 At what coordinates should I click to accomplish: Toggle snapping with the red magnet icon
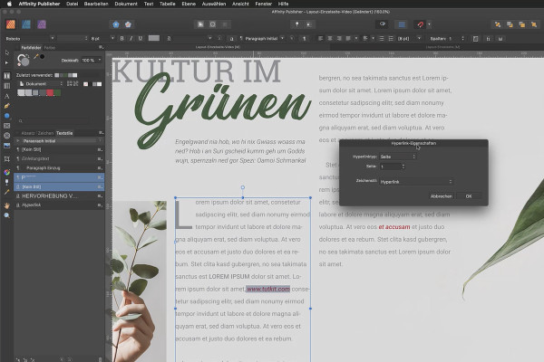click(x=420, y=24)
